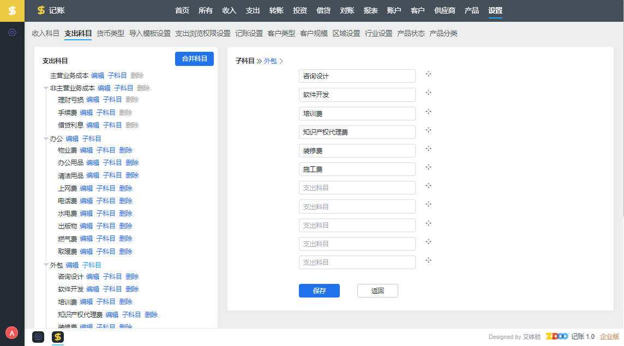Click the yellow dollar logo at top-left
Screen dimensions: 624x346
[12, 10]
